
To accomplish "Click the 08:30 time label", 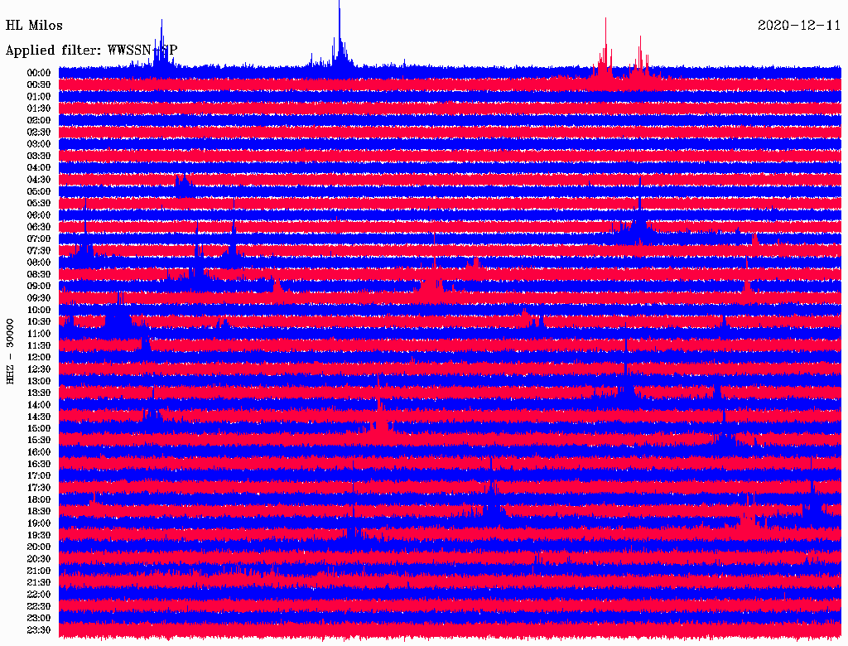I will 39,274.
